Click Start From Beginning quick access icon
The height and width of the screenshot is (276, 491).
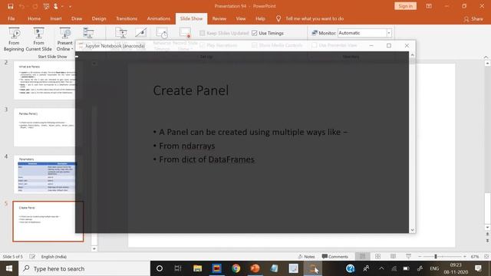point(46,6)
